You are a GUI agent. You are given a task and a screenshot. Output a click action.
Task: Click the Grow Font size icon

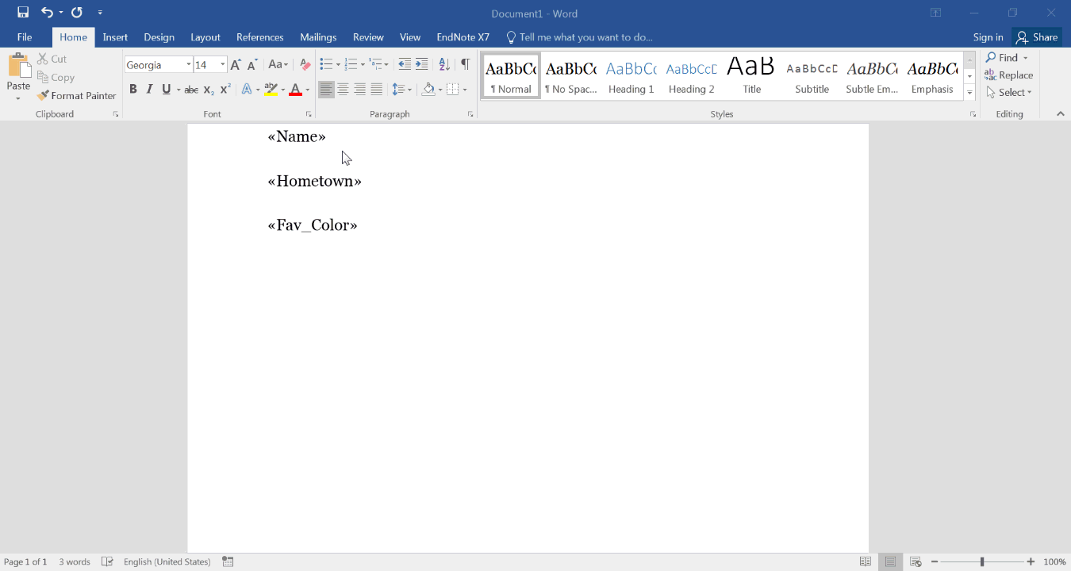[x=236, y=65]
